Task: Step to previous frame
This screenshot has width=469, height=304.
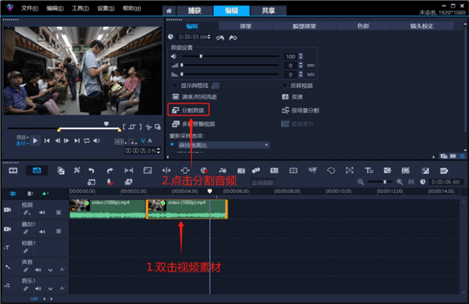Action: [x=57, y=140]
